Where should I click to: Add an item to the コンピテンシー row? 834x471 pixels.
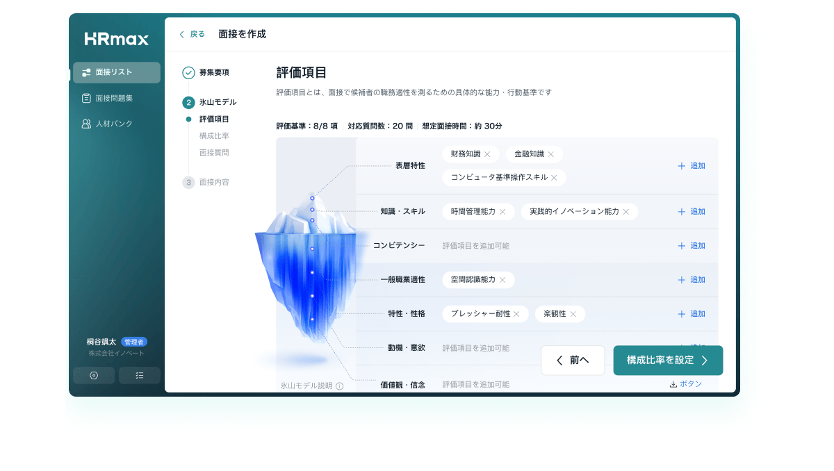point(692,246)
